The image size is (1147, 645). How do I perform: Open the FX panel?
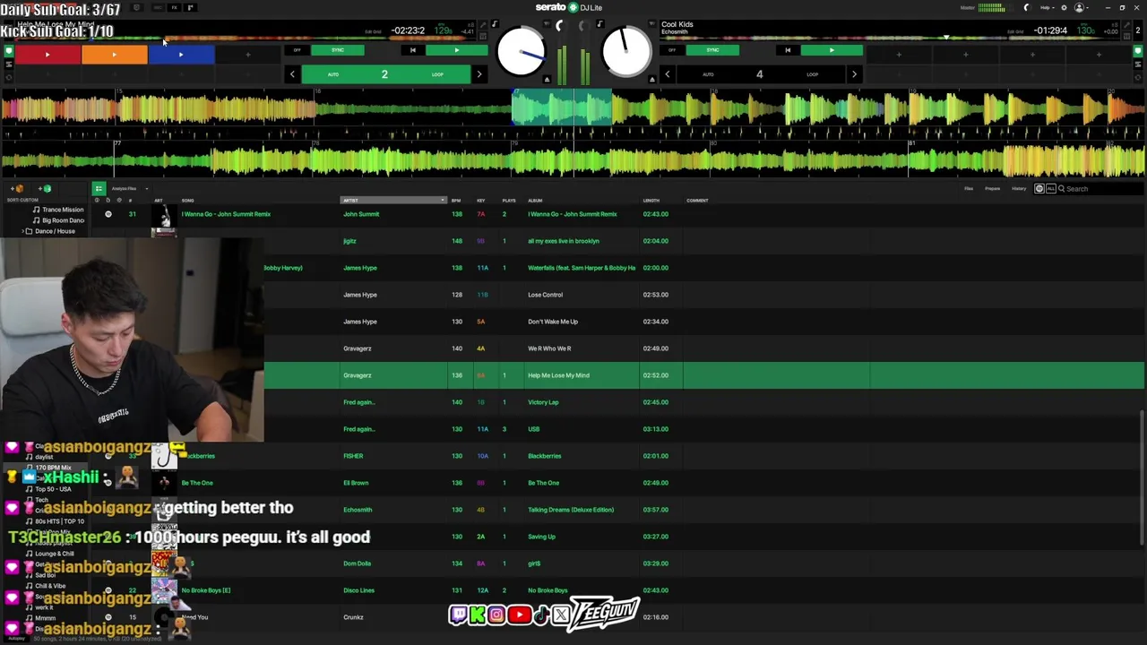(174, 8)
